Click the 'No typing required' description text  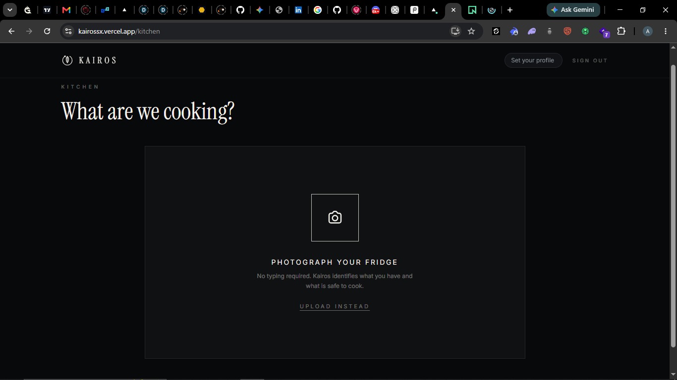click(335, 281)
